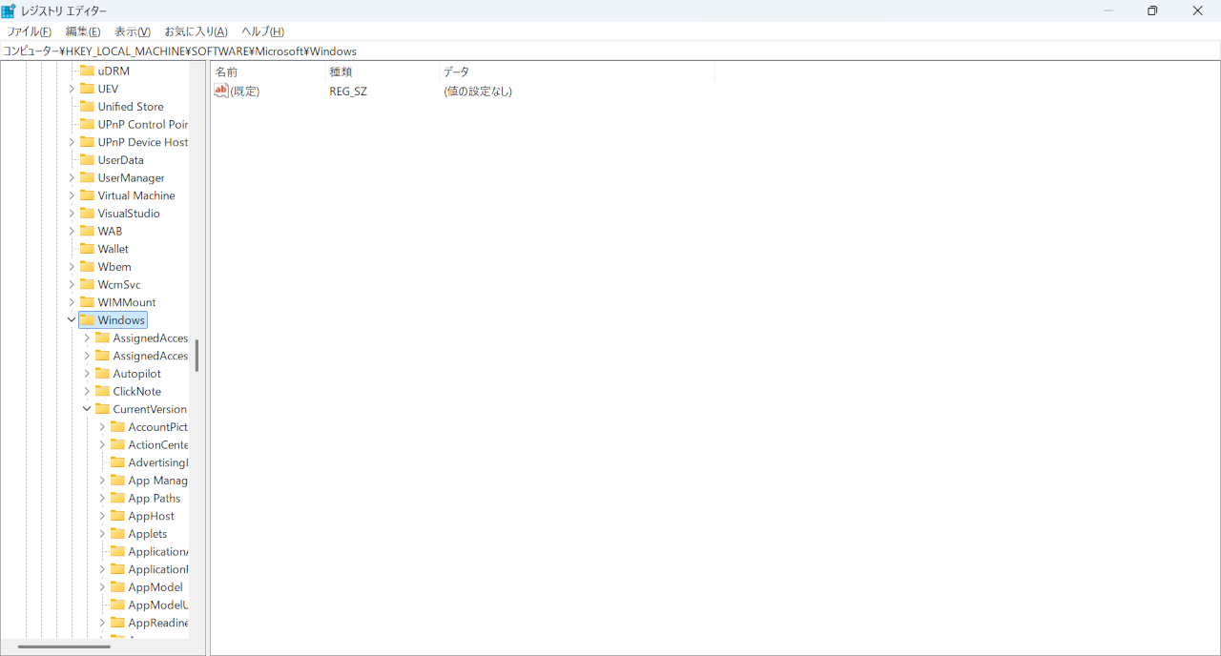Click the CurrentVersion folder icon
The image size is (1221, 656).
[102, 409]
